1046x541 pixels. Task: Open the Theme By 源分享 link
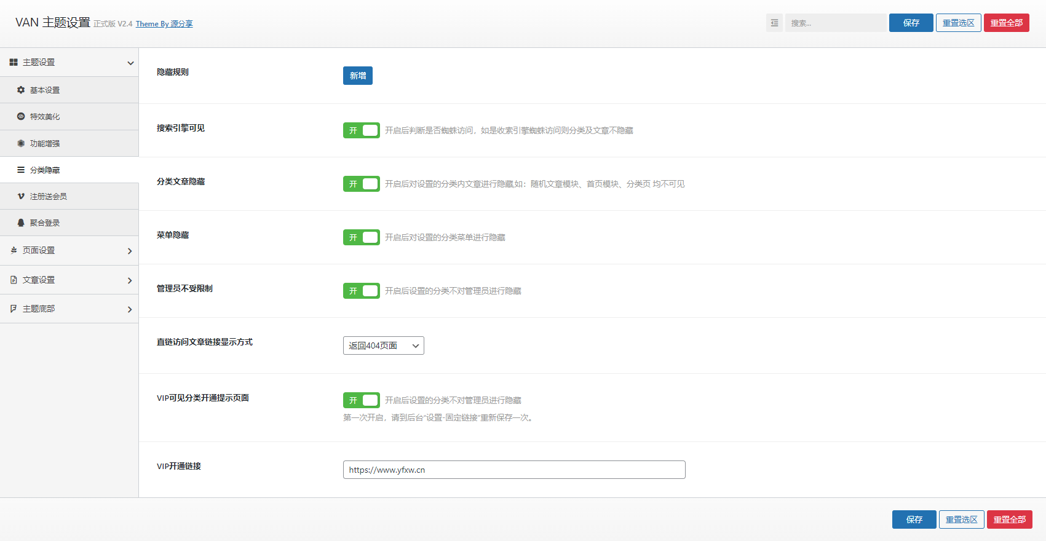click(164, 24)
